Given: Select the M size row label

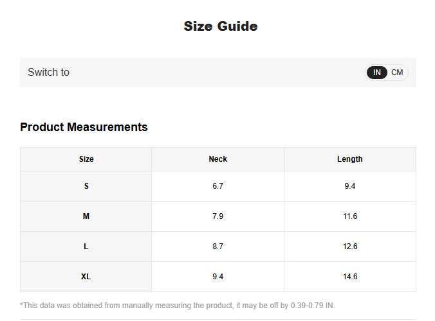Looking at the screenshot, I should tap(86, 216).
